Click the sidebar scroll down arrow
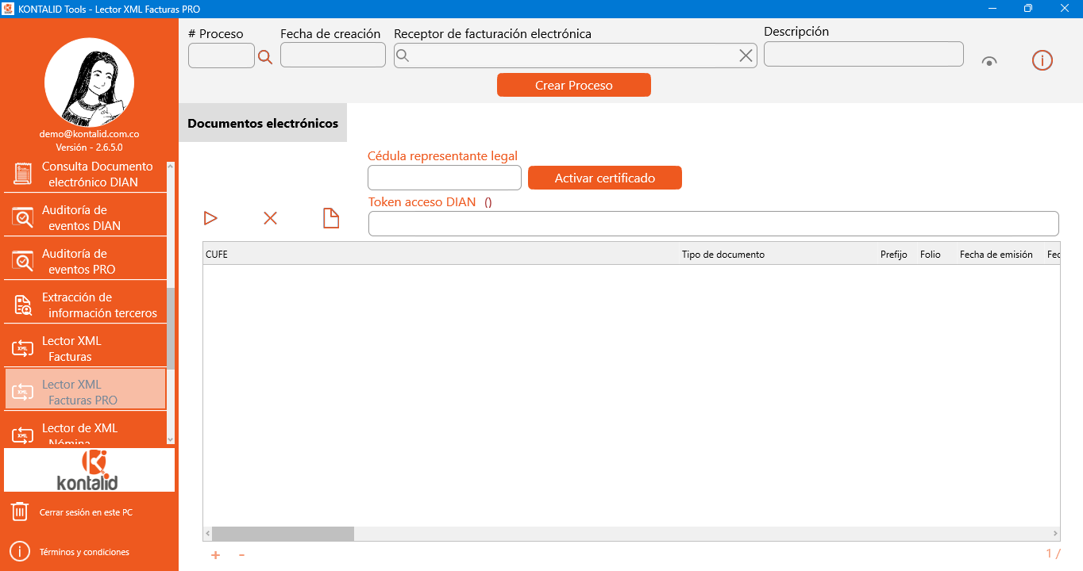Viewport: 1083px width, 571px height. 171,439
